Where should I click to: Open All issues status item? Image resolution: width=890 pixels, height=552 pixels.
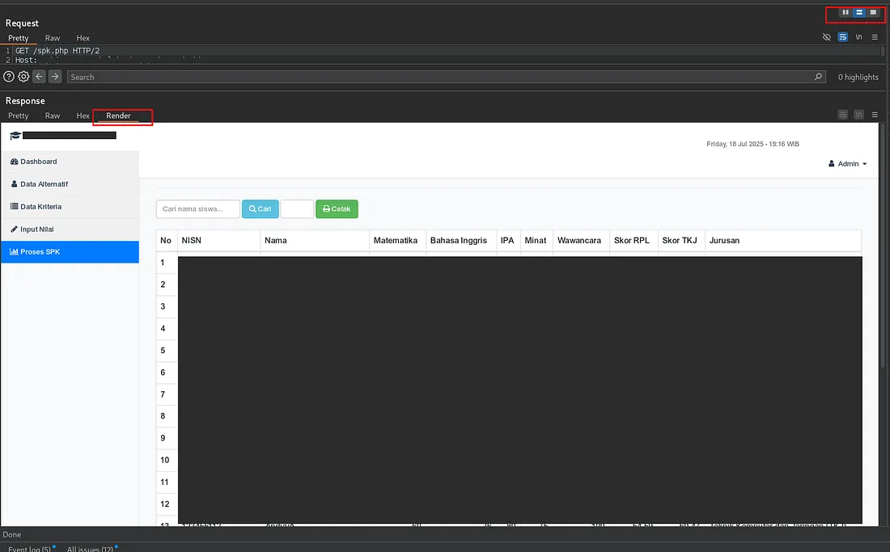(92, 548)
